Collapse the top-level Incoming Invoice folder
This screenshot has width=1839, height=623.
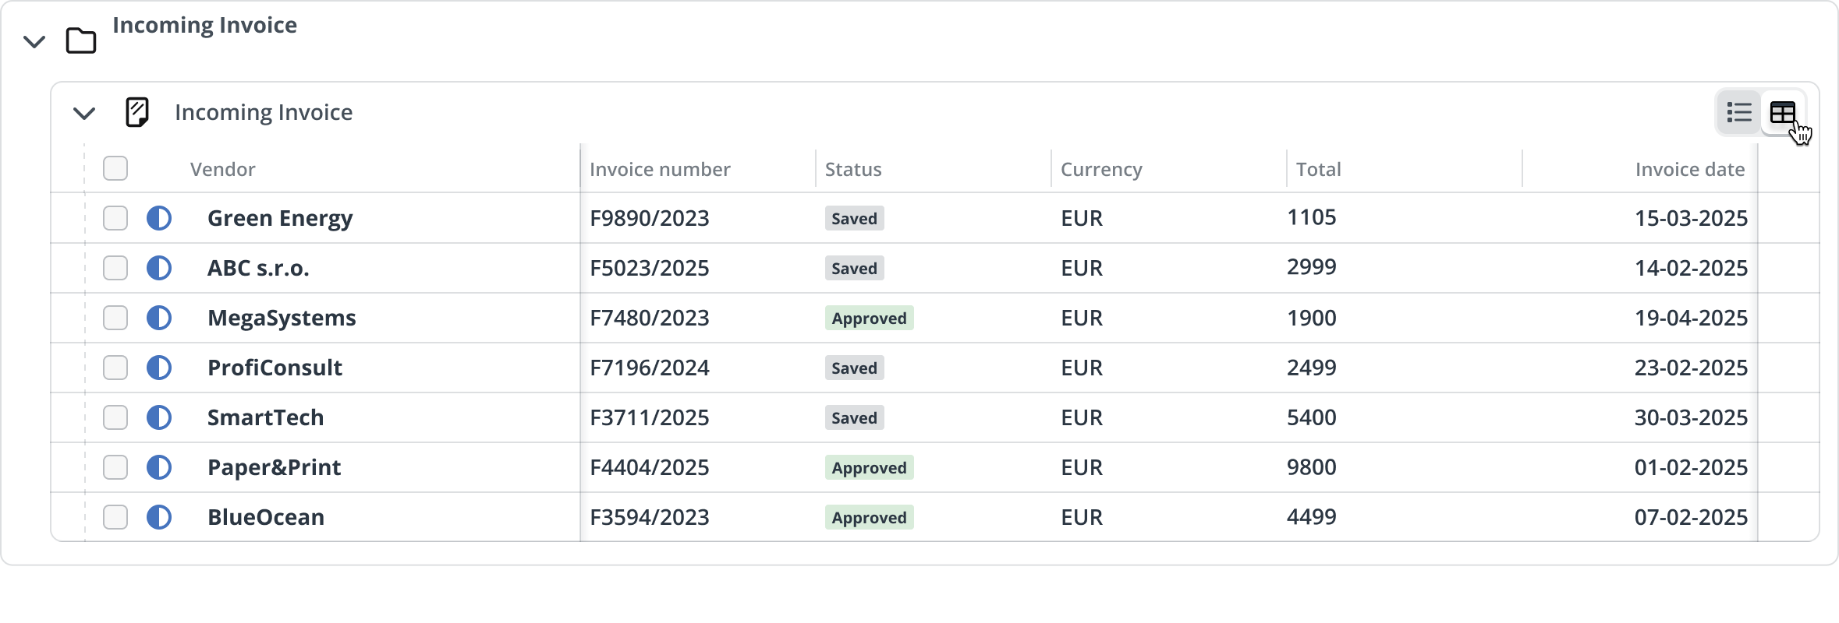click(34, 41)
